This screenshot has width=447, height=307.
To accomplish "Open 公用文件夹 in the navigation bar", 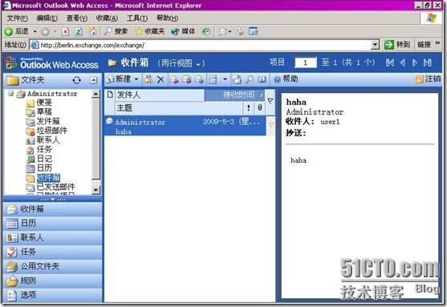I will 53,266.
